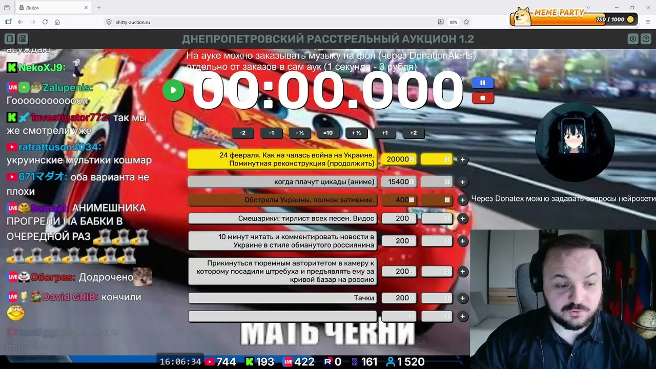Edit the 'Смешарики: тирлист всех песен' lot name

click(x=282, y=218)
